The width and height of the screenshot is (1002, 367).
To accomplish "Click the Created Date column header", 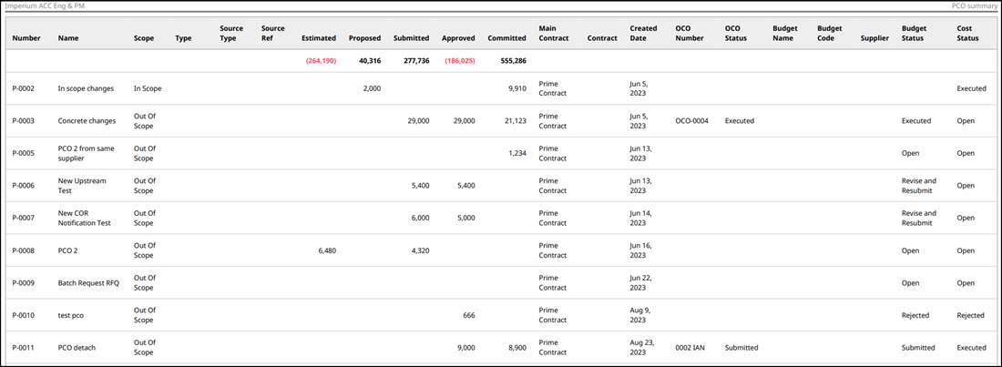I will 643,33.
